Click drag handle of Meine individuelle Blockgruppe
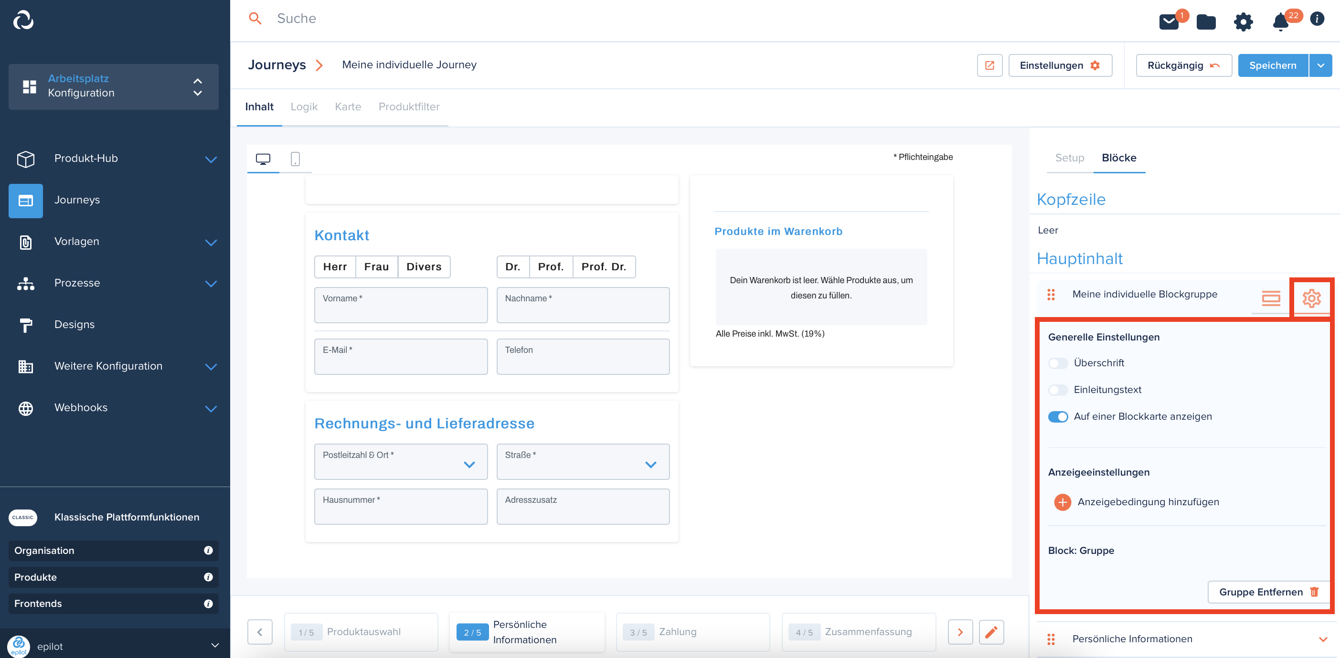Viewport: 1340px width, 658px height. click(1051, 295)
